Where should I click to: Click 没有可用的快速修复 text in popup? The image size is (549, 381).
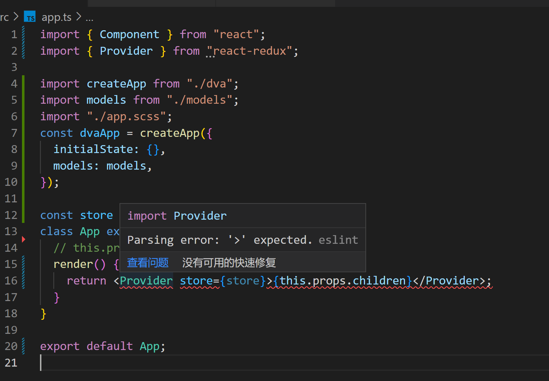point(229,263)
